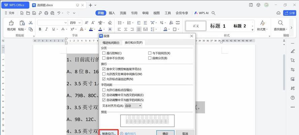Image resolution: width=299 pixels, height=135 pixels.
Task: Uncheck 允许标点溢出边界(N)
Action: pyautogui.click(x=104, y=79)
